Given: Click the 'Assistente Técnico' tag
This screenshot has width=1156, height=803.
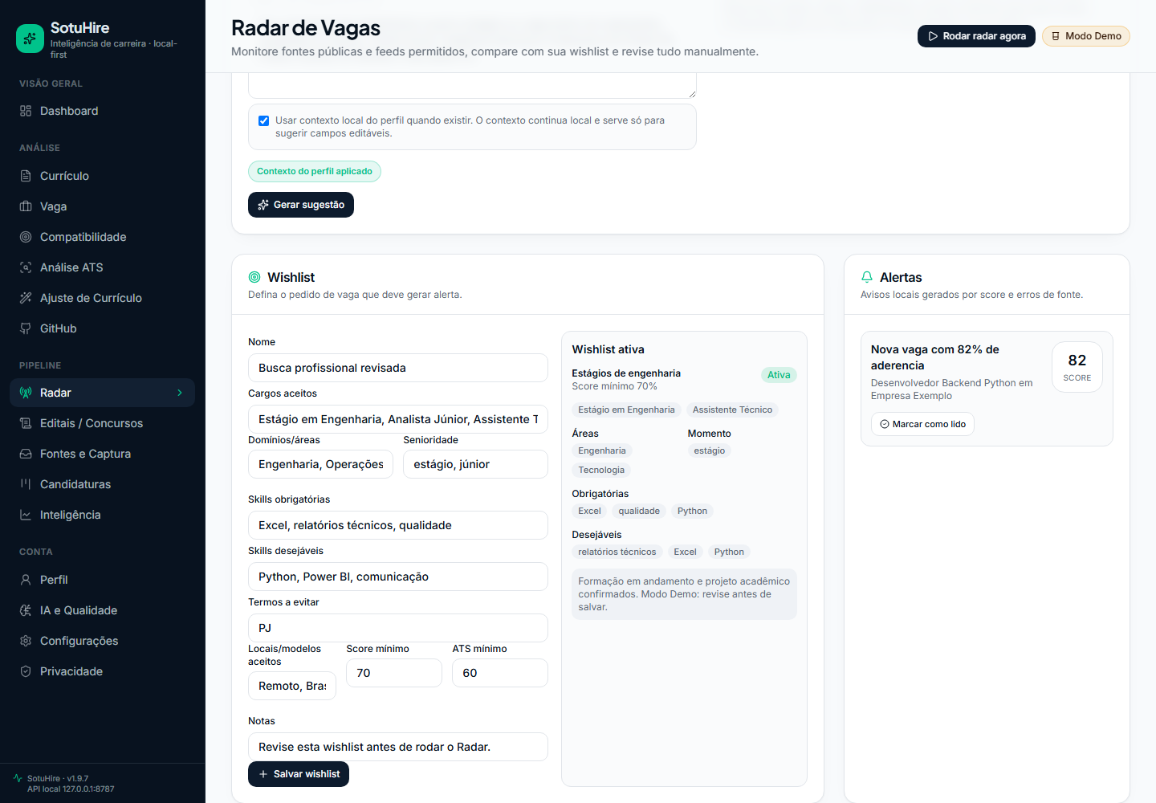Looking at the screenshot, I should [x=732, y=410].
